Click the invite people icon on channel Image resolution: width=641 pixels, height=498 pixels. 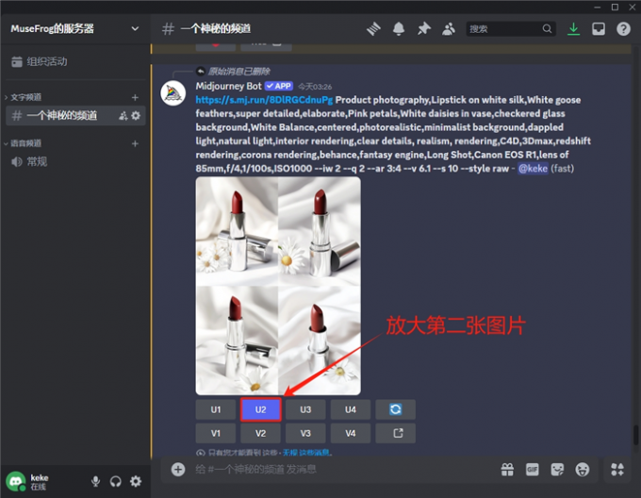tap(123, 116)
